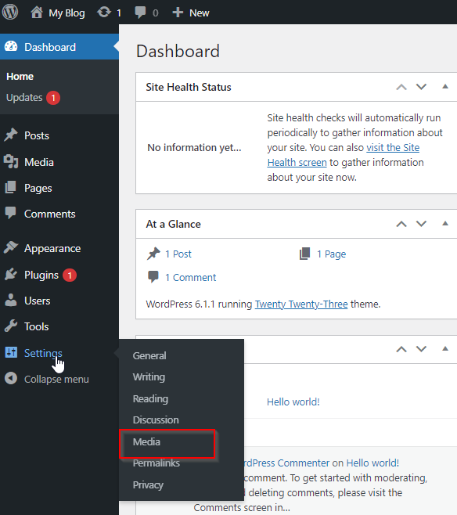
Task: Click the Media icon in sidebar
Action: click(x=11, y=161)
